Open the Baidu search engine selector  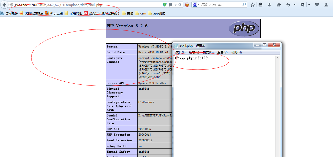pos(196,5)
